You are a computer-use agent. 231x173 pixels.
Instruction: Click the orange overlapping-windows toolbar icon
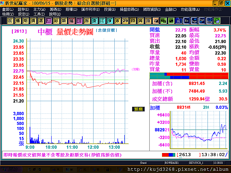156,21
